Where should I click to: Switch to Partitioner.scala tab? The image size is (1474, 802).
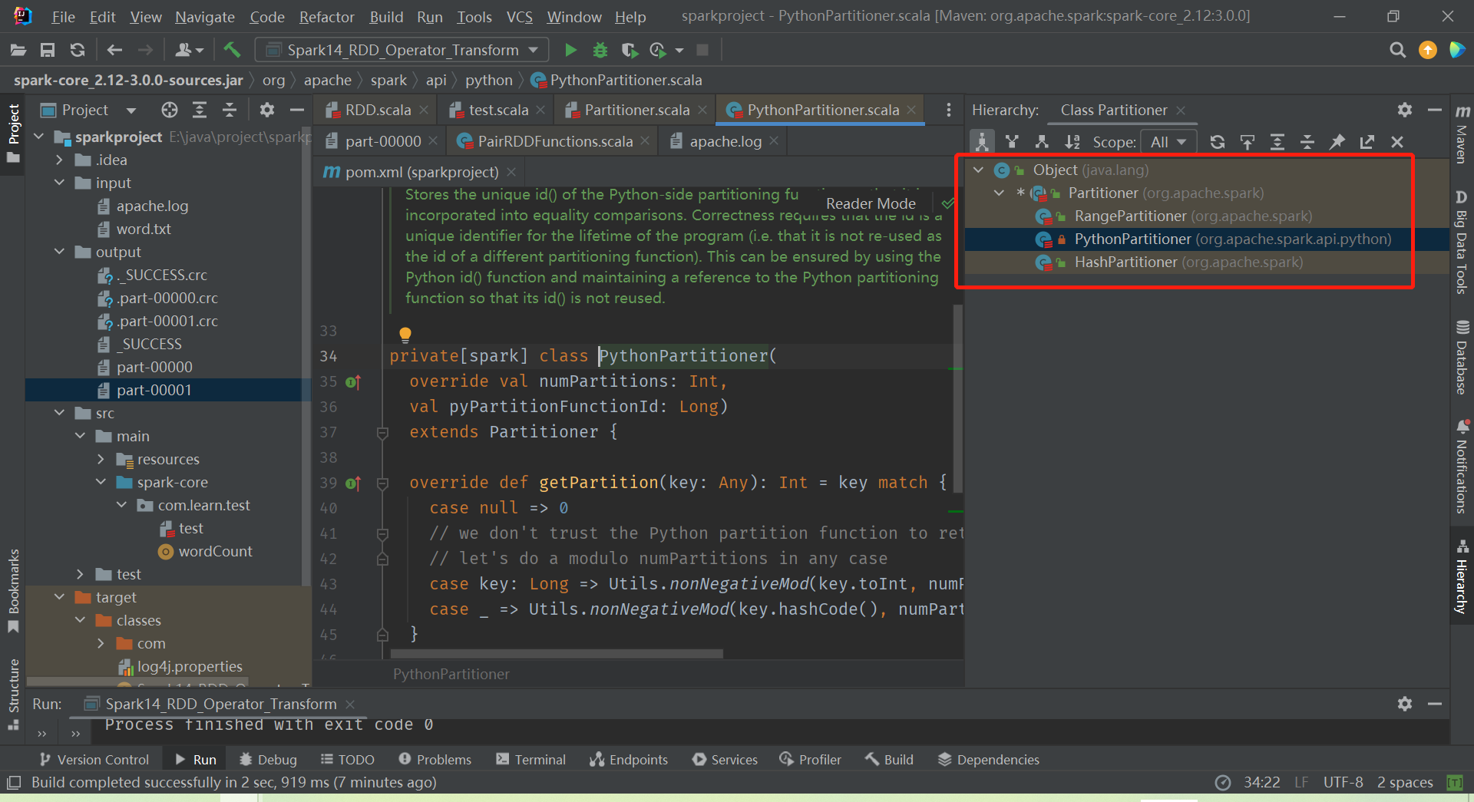636,110
